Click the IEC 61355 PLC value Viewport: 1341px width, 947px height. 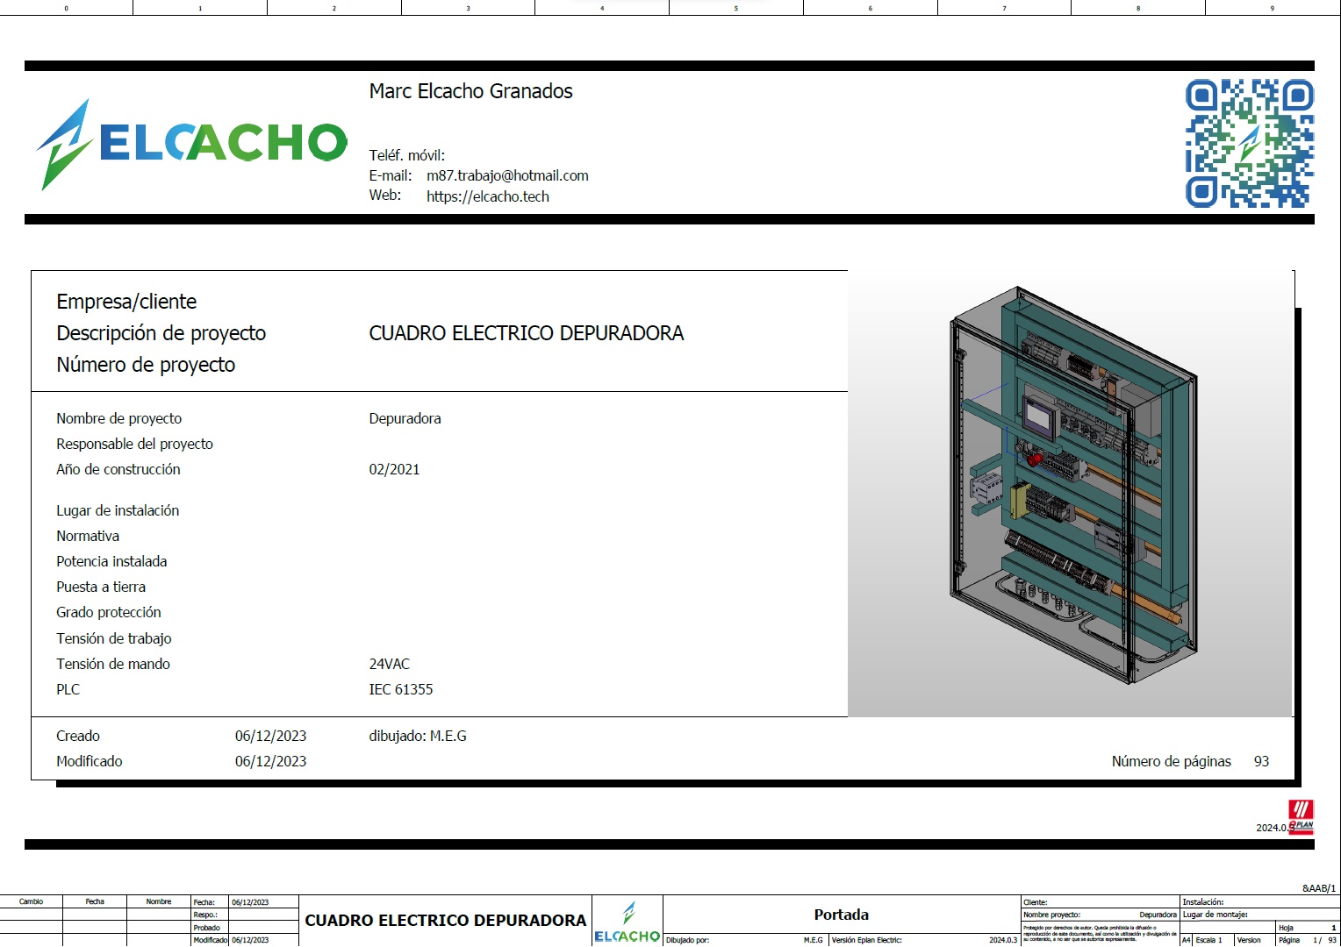point(400,689)
